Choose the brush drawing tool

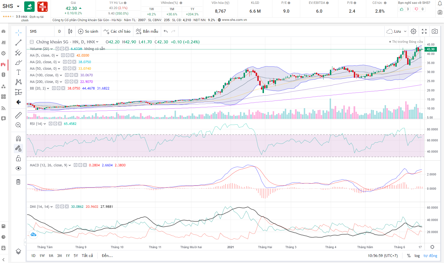pyautogui.click(x=18, y=63)
